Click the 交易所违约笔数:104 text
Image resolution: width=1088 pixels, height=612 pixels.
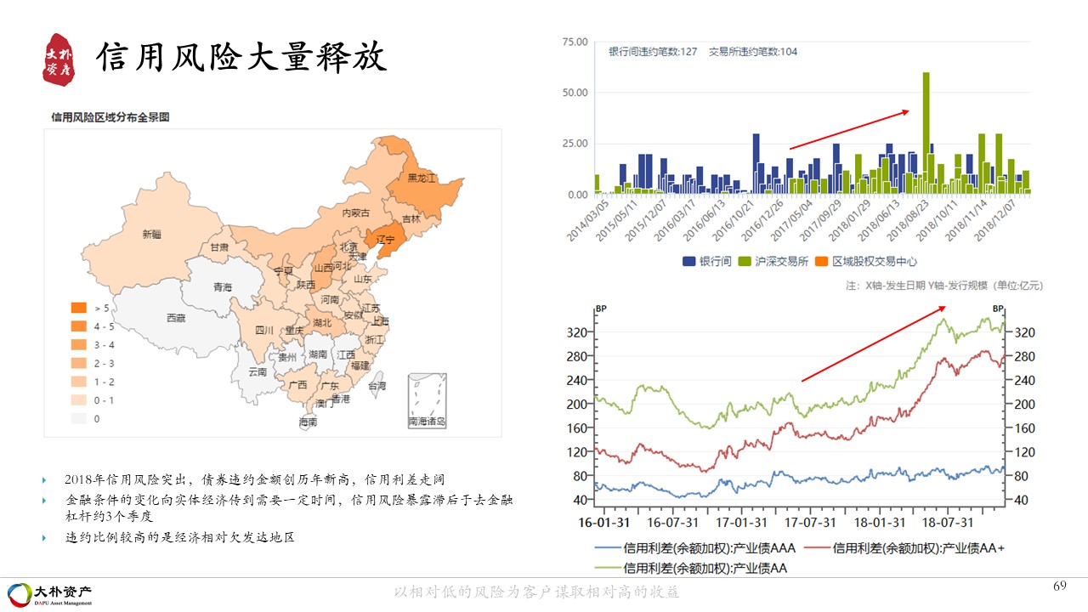[x=753, y=52]
